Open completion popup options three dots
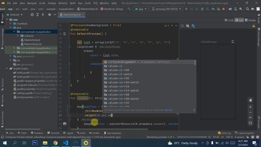This screenshot has height=147, width=261. (x=194, y=110)
